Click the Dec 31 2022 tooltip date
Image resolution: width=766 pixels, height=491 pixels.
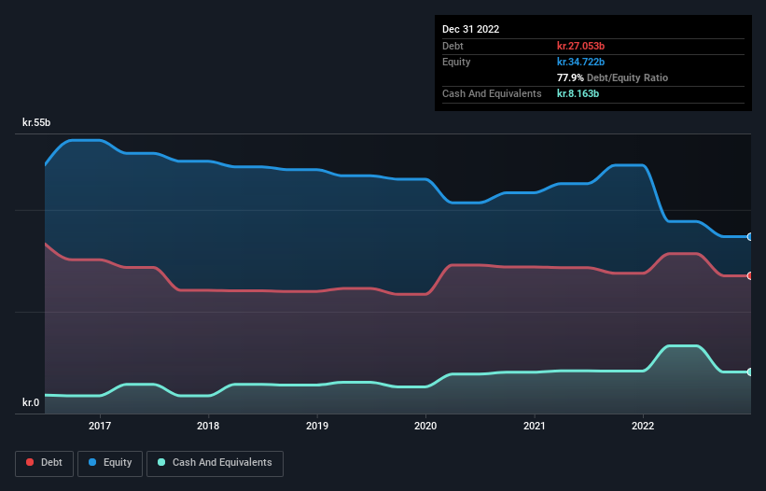(470, 29)
